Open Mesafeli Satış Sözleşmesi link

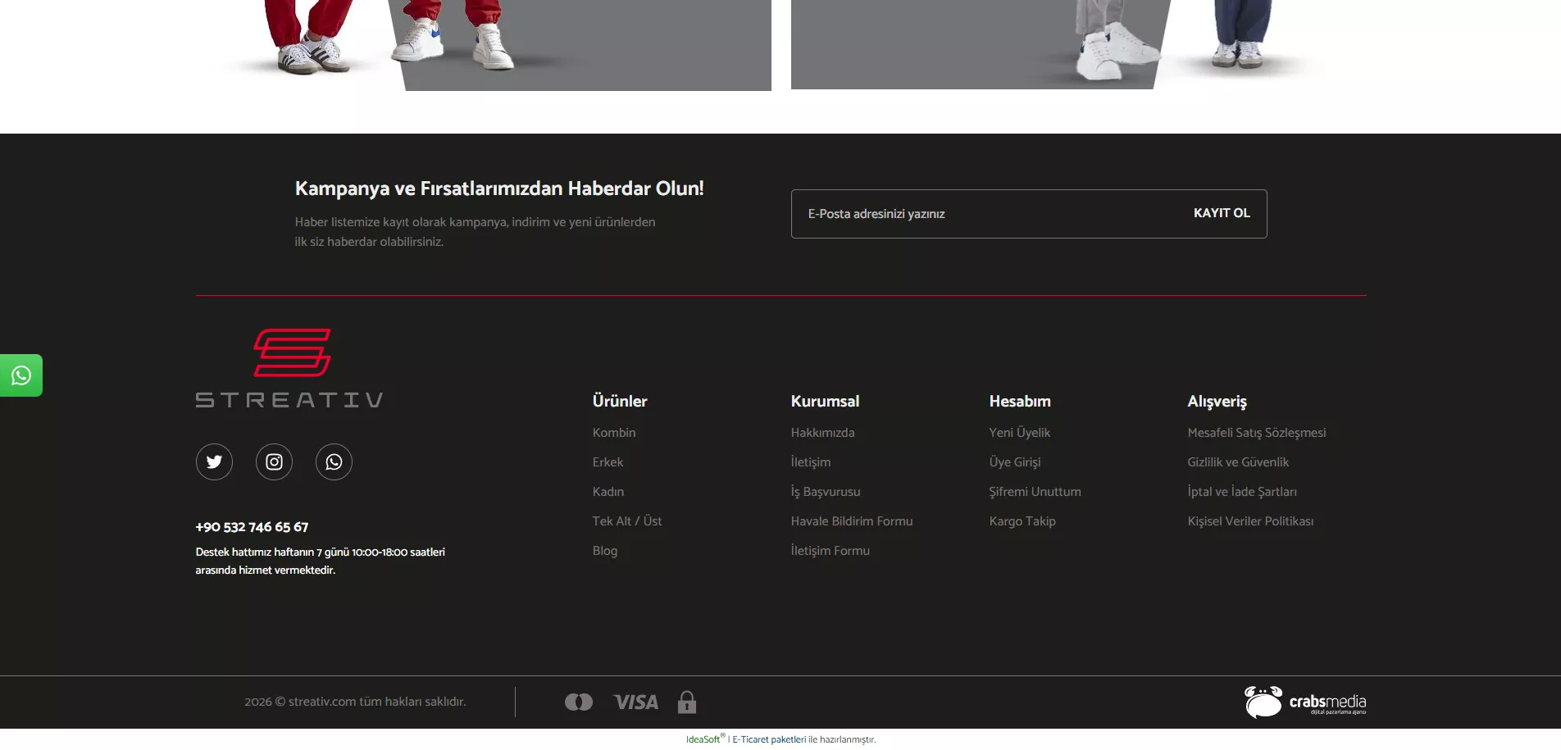point(1256,433)
